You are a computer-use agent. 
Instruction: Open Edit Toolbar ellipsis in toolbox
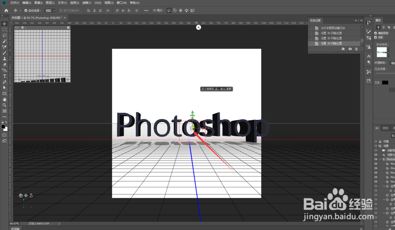pyautogui.click(x=4, y=117)
